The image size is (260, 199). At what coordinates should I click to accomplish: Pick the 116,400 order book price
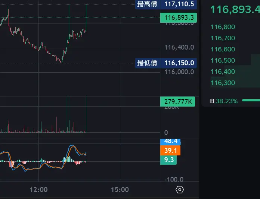pos(223,72)
